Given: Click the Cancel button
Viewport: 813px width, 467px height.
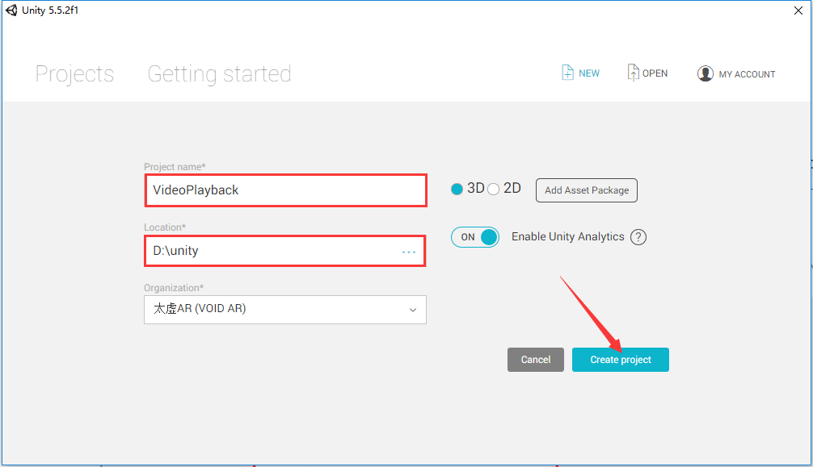Looking at the screenshot, I should (x=536, y=359).
